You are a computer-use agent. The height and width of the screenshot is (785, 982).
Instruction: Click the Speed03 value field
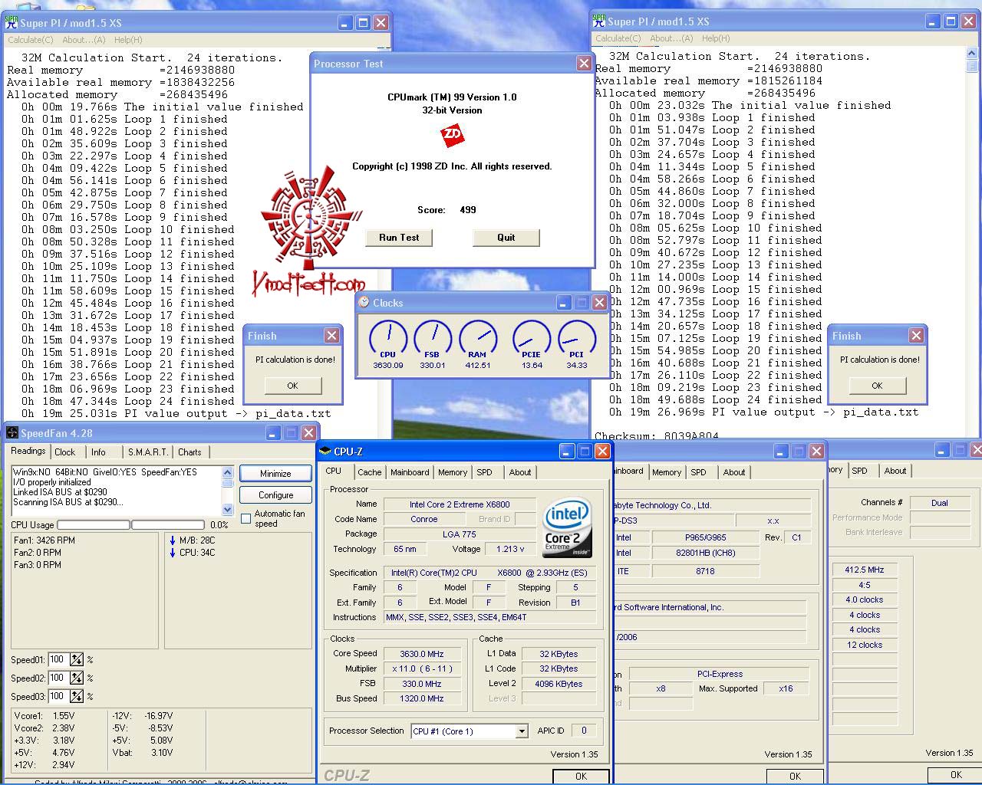[x=58, y=697]
